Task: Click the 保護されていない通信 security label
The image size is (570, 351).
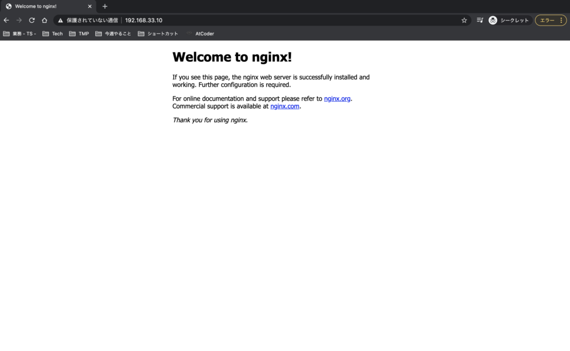Action: pyautogui.click(x=92, y=21)
